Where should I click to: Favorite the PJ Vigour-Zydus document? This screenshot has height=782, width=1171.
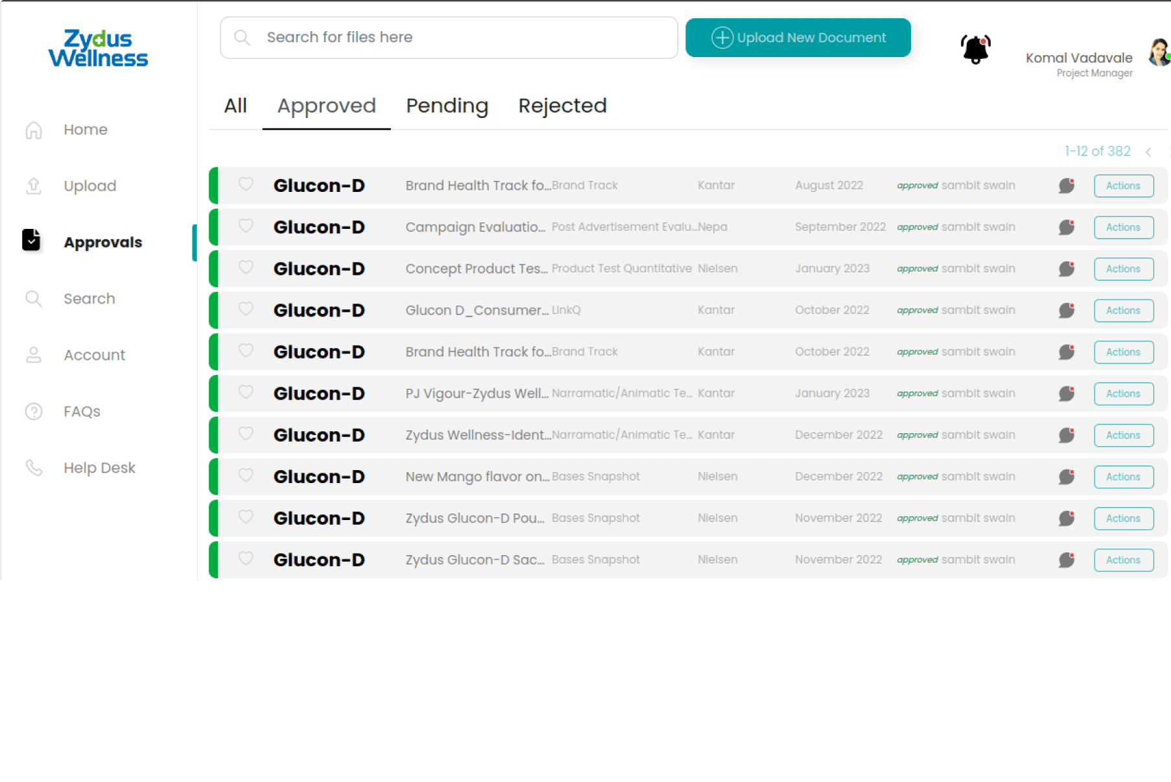[x=246, y=392]
